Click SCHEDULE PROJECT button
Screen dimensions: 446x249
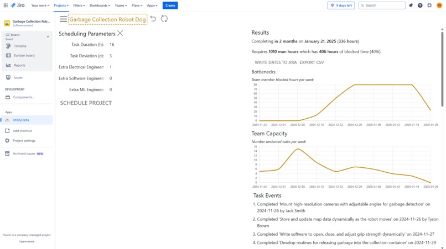point(86,103)
